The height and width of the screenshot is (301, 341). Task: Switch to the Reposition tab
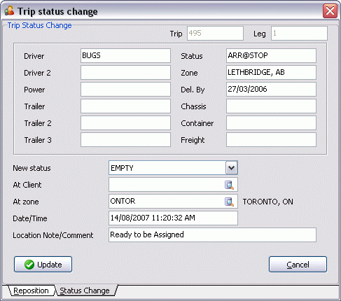click(x=31, y=290)
